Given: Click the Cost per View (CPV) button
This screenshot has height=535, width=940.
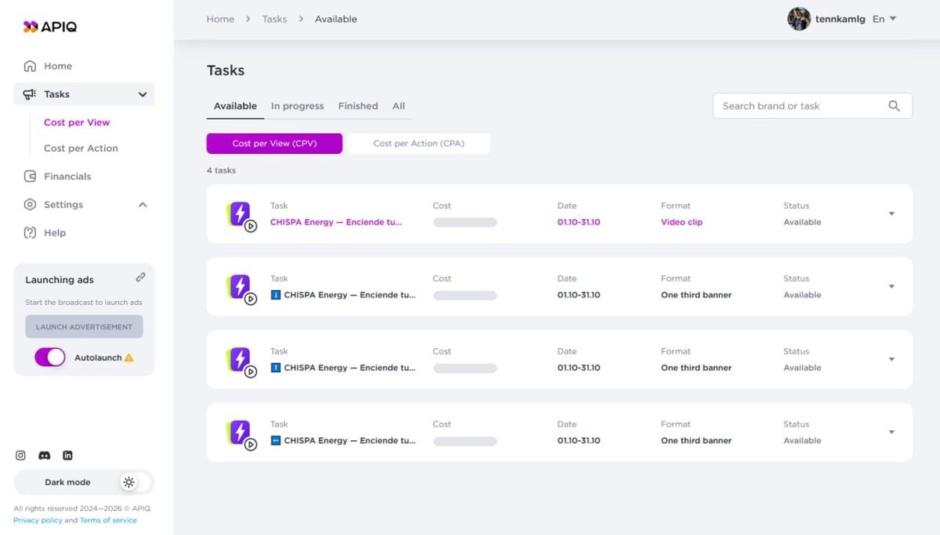Looking at the screenshot, I should (274, 143).
